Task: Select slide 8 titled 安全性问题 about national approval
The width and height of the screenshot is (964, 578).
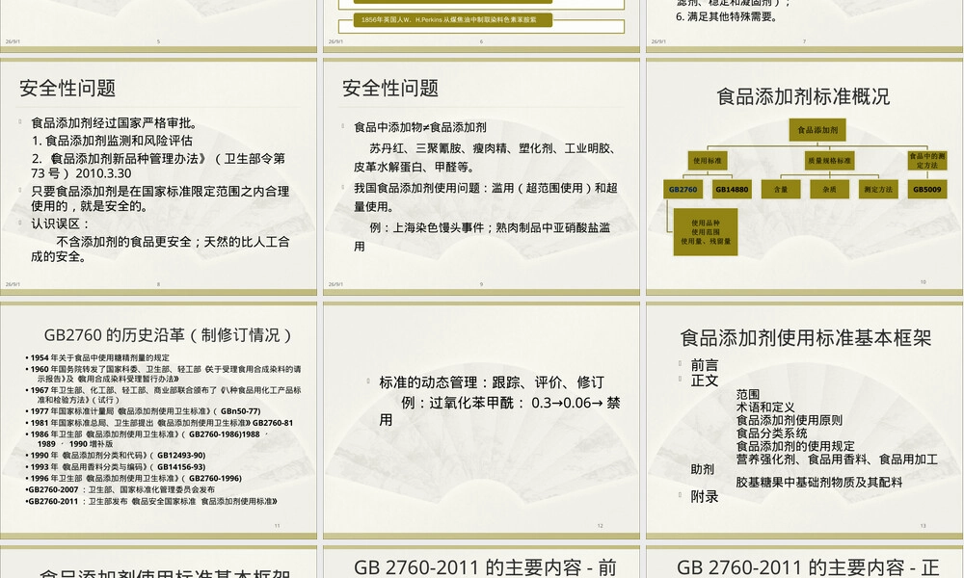Action: [158, 176]
